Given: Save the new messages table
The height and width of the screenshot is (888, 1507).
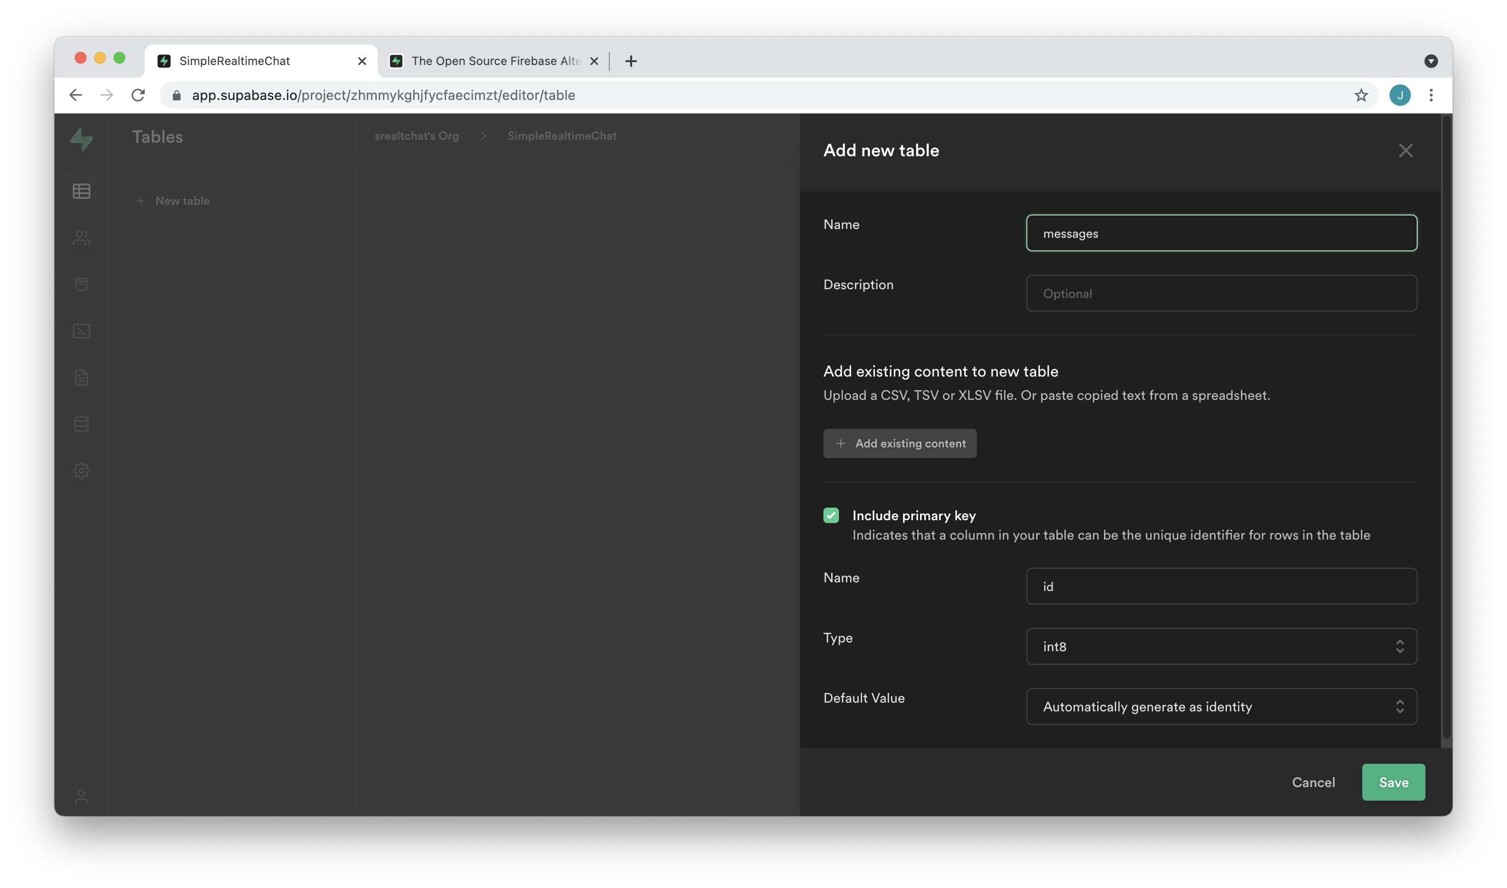Looking at the screenshot, I should (x=1393, y=782).
